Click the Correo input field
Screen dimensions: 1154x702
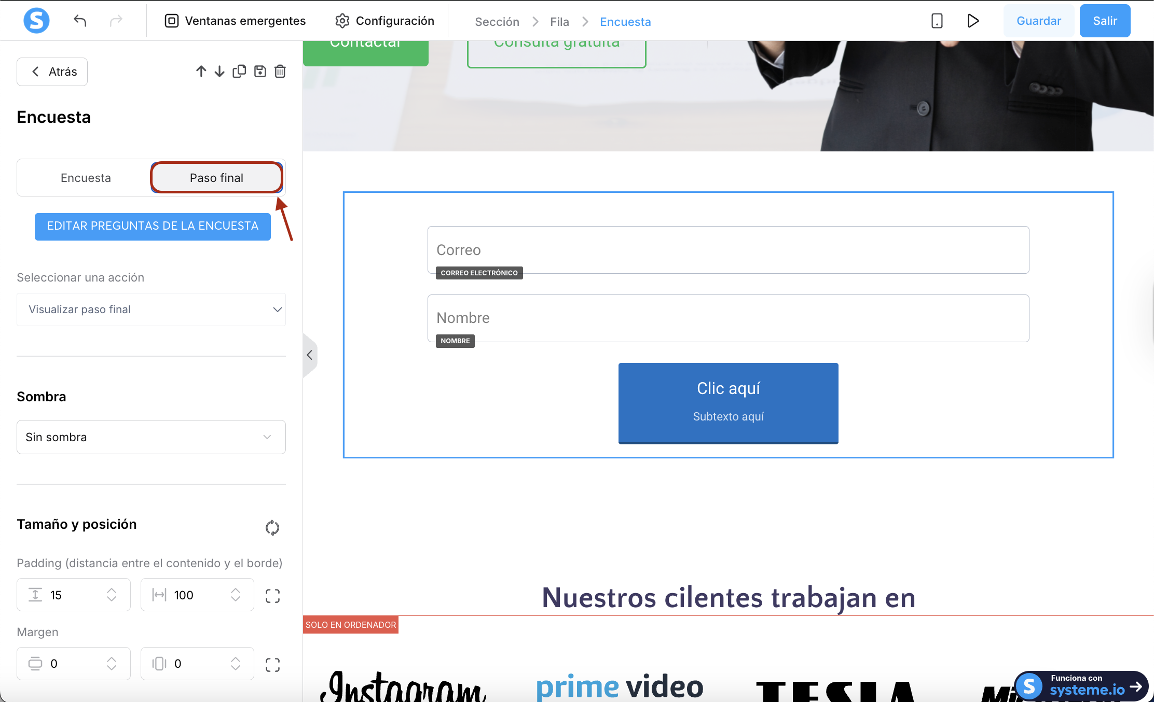pos(728,250)
